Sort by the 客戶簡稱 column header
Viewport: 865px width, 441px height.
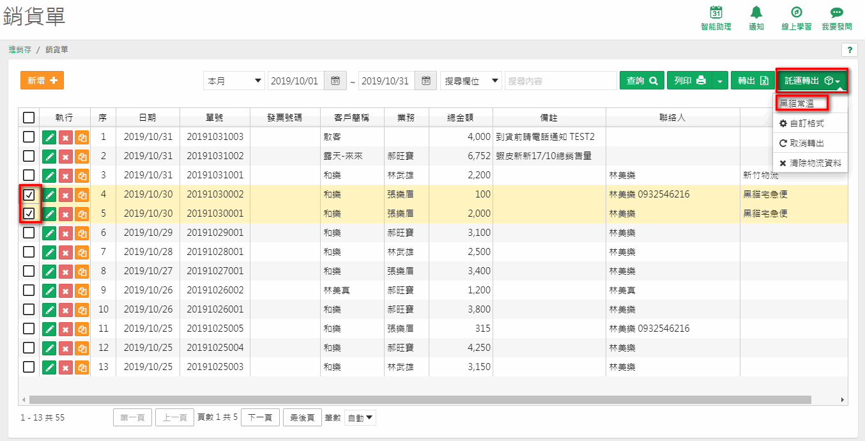tap(352, 118)
